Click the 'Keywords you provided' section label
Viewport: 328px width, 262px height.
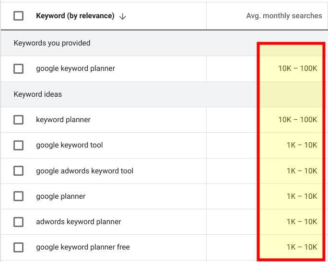point(52,43)
